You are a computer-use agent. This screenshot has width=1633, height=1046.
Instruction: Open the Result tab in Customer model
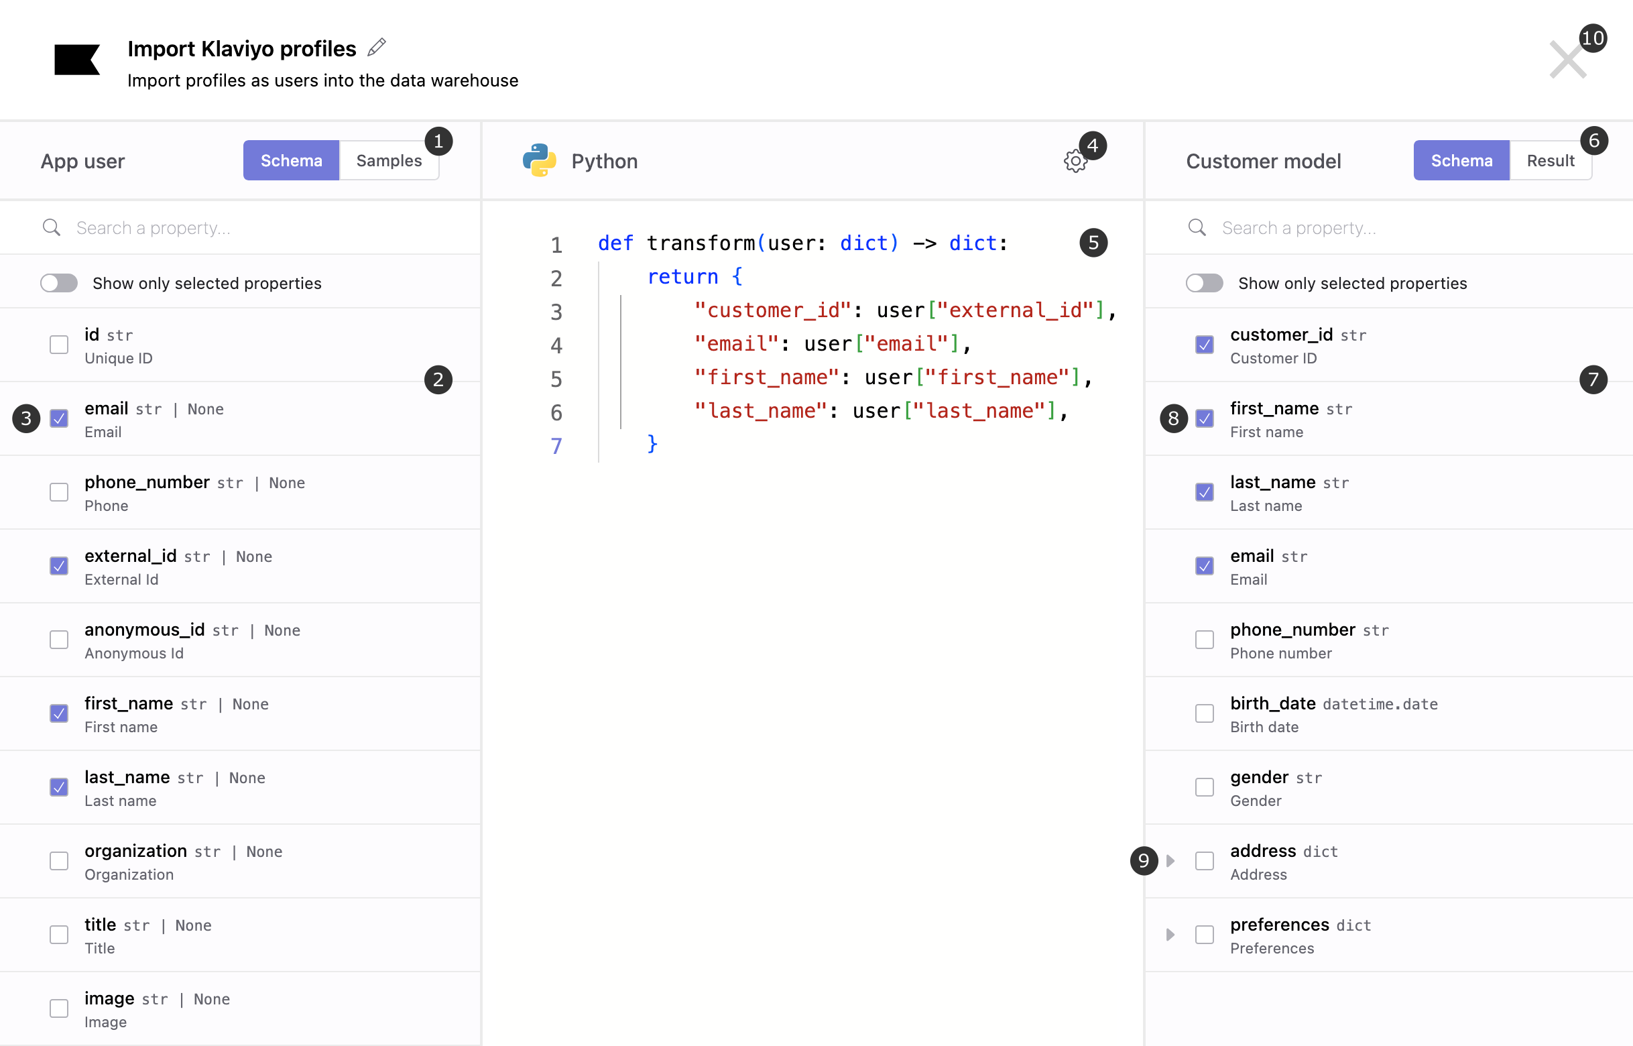[x=1550, y=160]
